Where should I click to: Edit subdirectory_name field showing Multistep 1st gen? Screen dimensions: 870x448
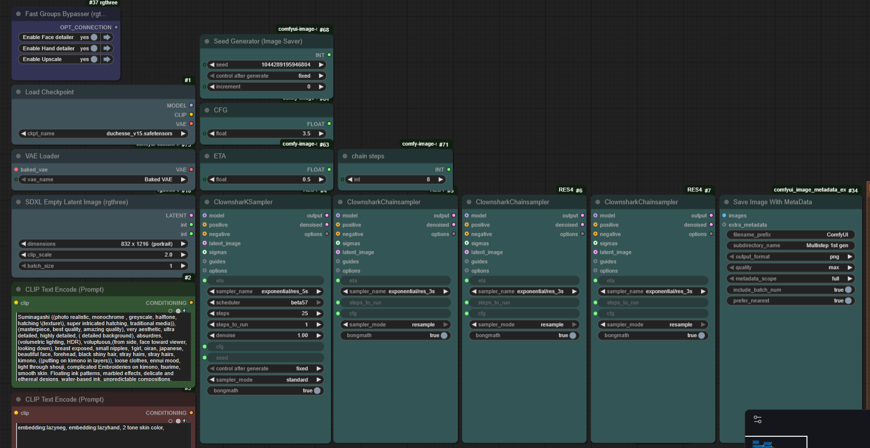(791, 246)
